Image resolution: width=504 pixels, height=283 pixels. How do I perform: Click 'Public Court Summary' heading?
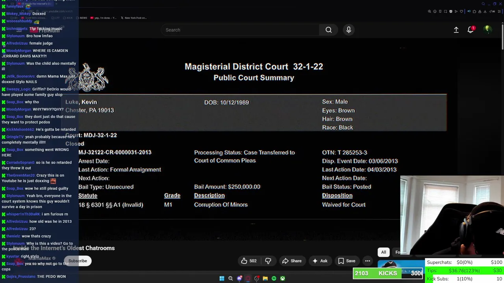click(254, 78)
